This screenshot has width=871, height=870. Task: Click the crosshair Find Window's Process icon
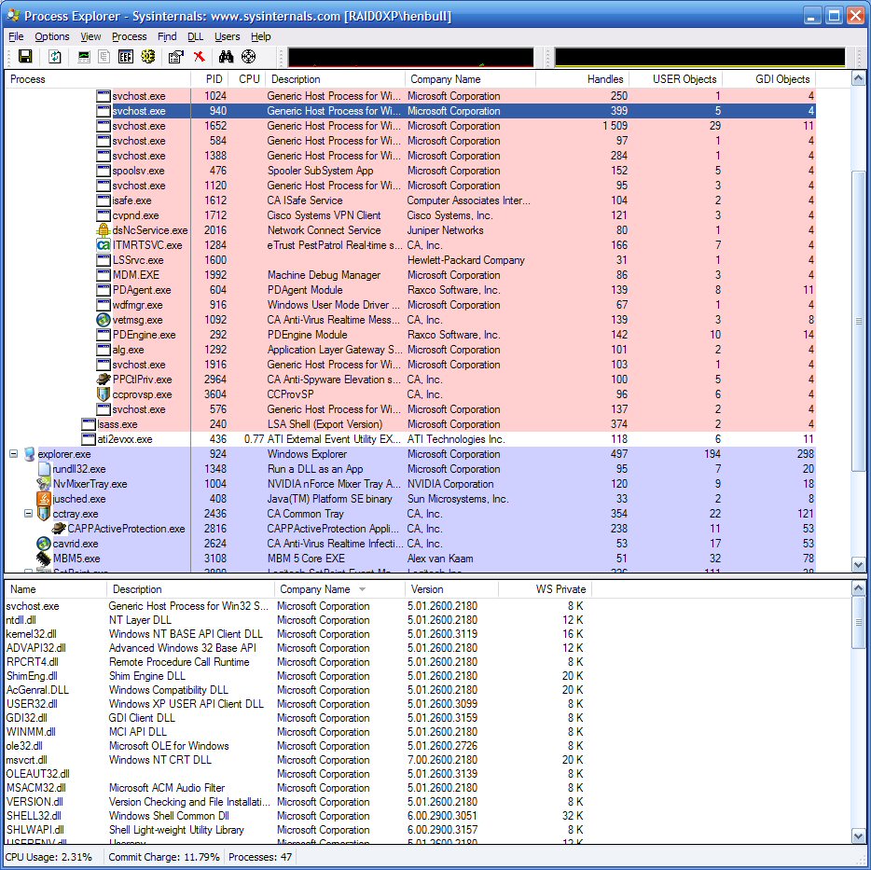(x=248, y=56)
